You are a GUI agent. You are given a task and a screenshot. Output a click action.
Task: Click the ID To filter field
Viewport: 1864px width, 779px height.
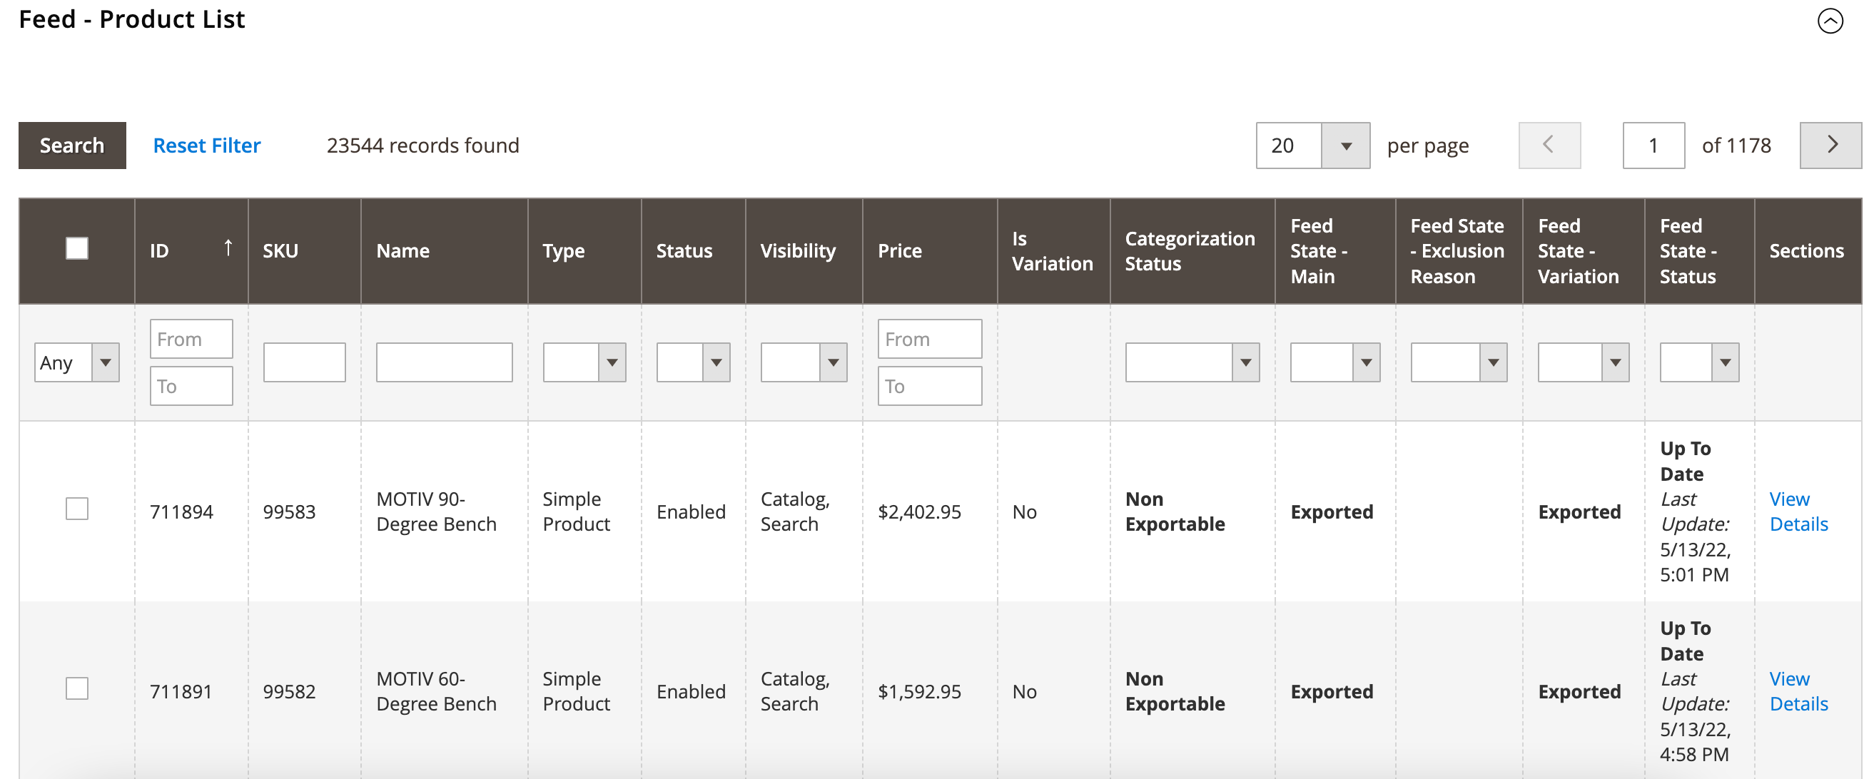tap(191, 385)
